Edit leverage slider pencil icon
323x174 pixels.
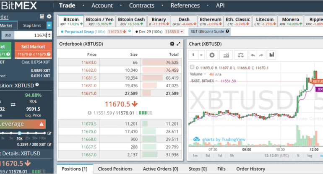point(49,133)
